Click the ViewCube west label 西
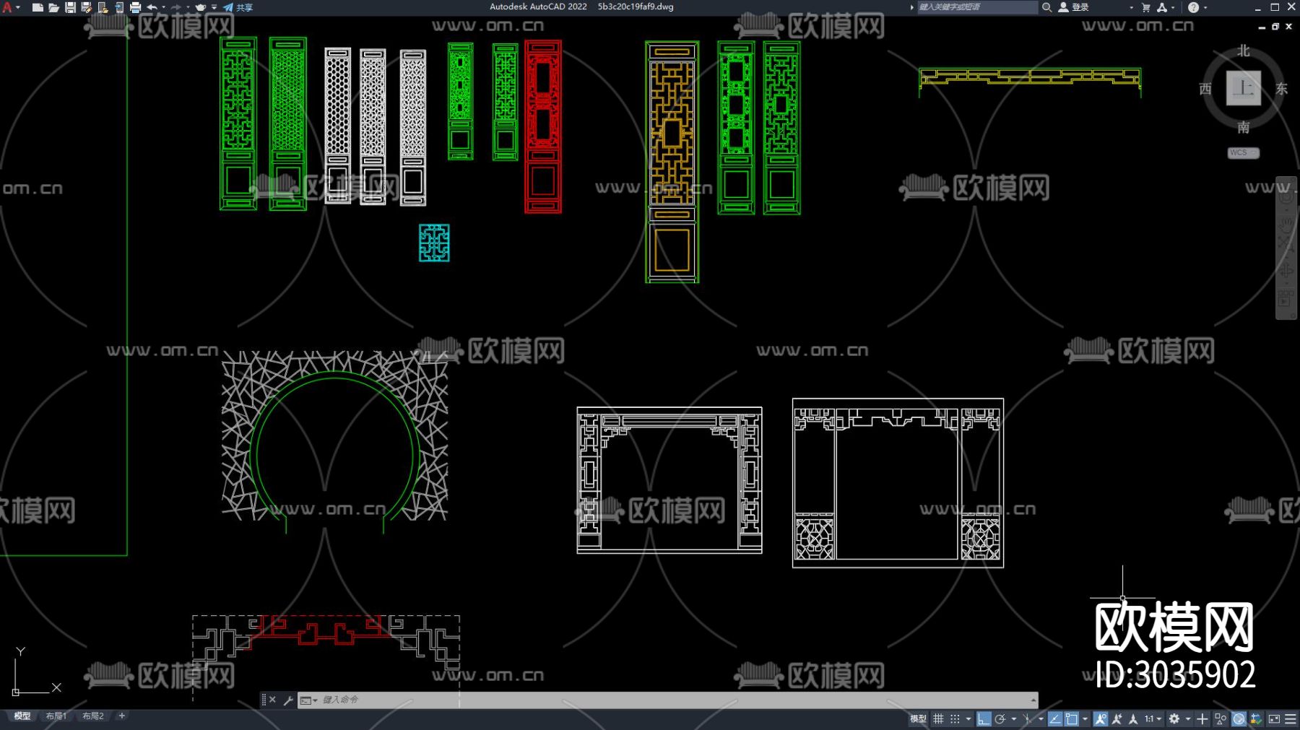The width and height of the screenshot is (1300, 730). pyautogui.click(x=1205, y=89)
